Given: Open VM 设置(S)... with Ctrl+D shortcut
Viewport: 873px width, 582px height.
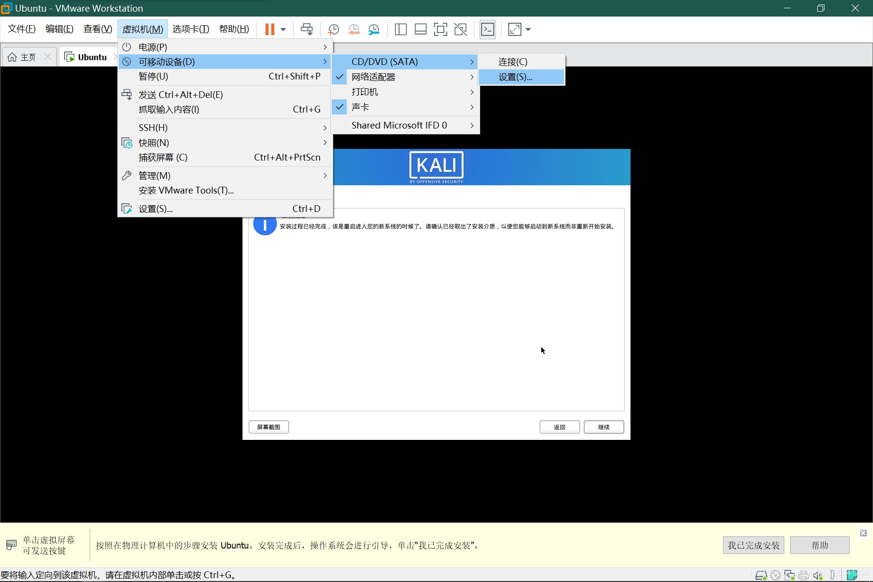Looking at the screenshot, I should (x=226, y=209).
